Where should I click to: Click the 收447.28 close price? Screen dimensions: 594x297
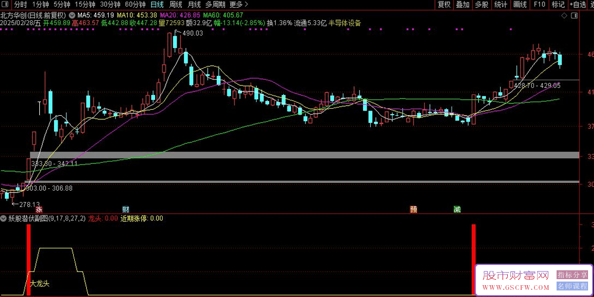click(144, 23)
